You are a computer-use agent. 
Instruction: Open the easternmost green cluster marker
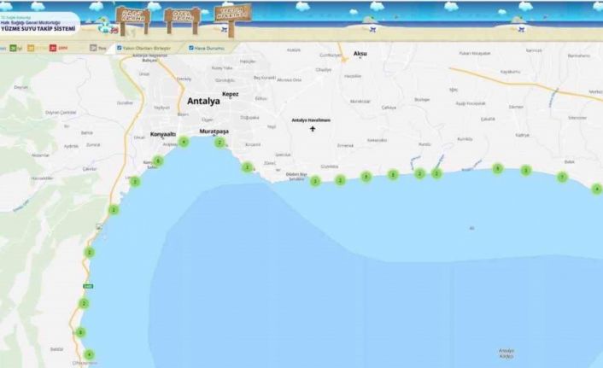[596, 189]
